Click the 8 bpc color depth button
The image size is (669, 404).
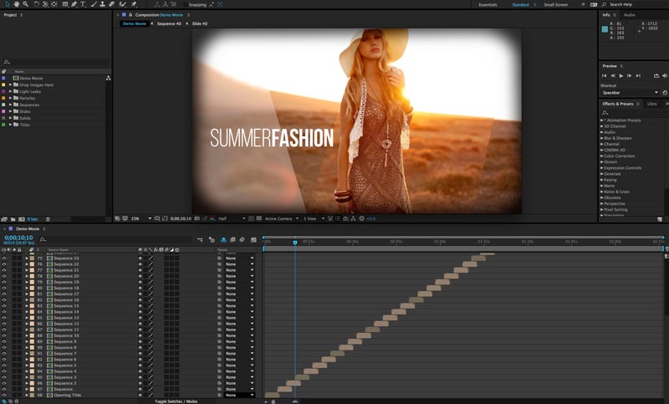coord(33,219)
